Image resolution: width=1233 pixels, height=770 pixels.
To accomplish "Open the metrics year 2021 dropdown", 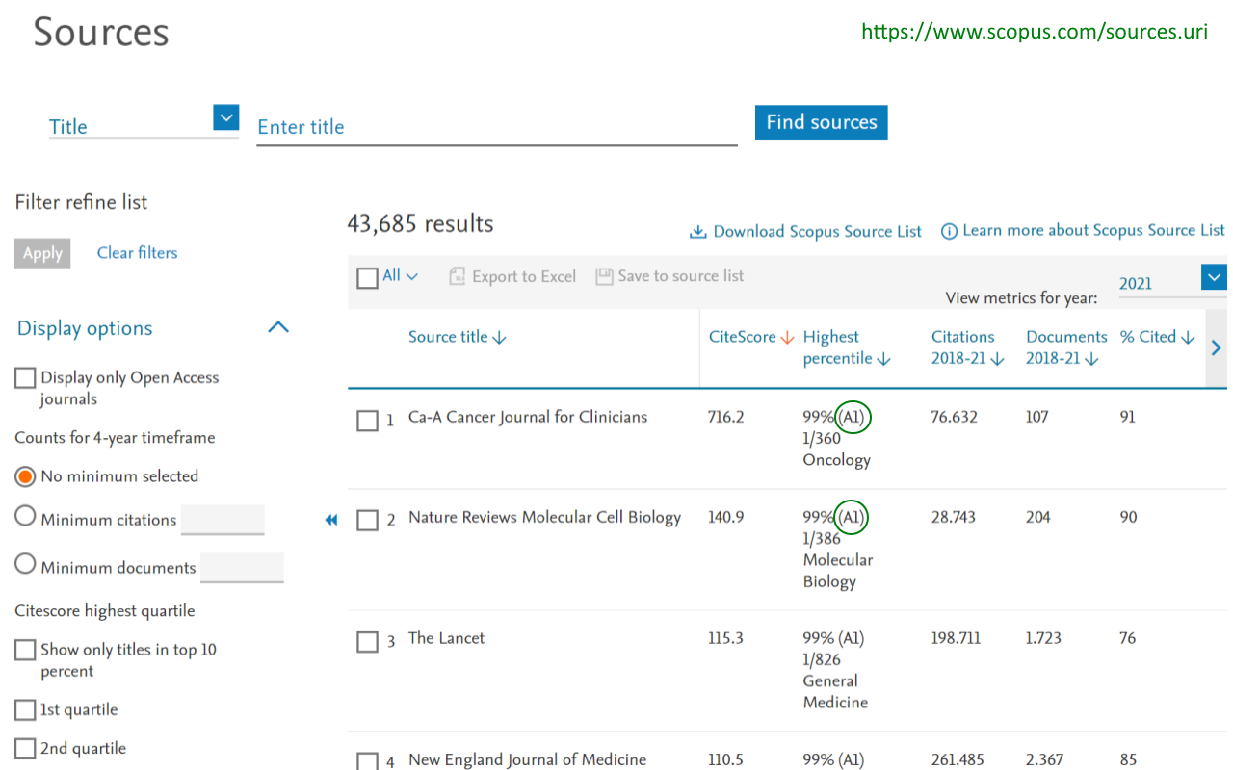I will click(x=1213, y=278).
